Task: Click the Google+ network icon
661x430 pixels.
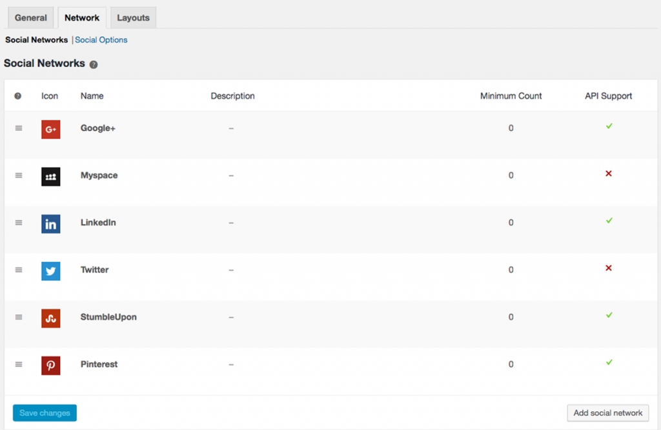Action: pyautogui.click(x=50, y=130)
